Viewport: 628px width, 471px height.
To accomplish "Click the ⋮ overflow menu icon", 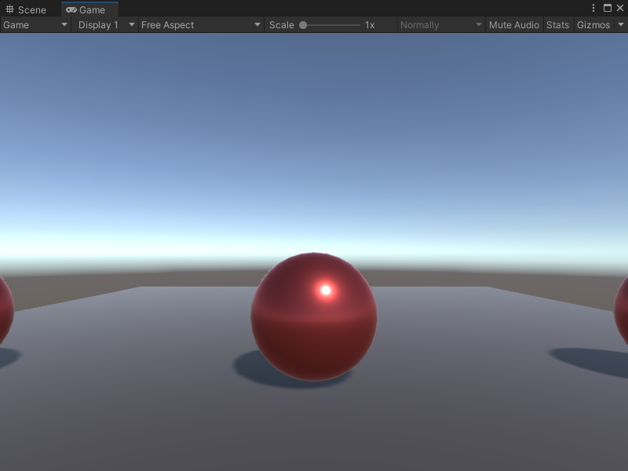I will click(x=594, y=8).
